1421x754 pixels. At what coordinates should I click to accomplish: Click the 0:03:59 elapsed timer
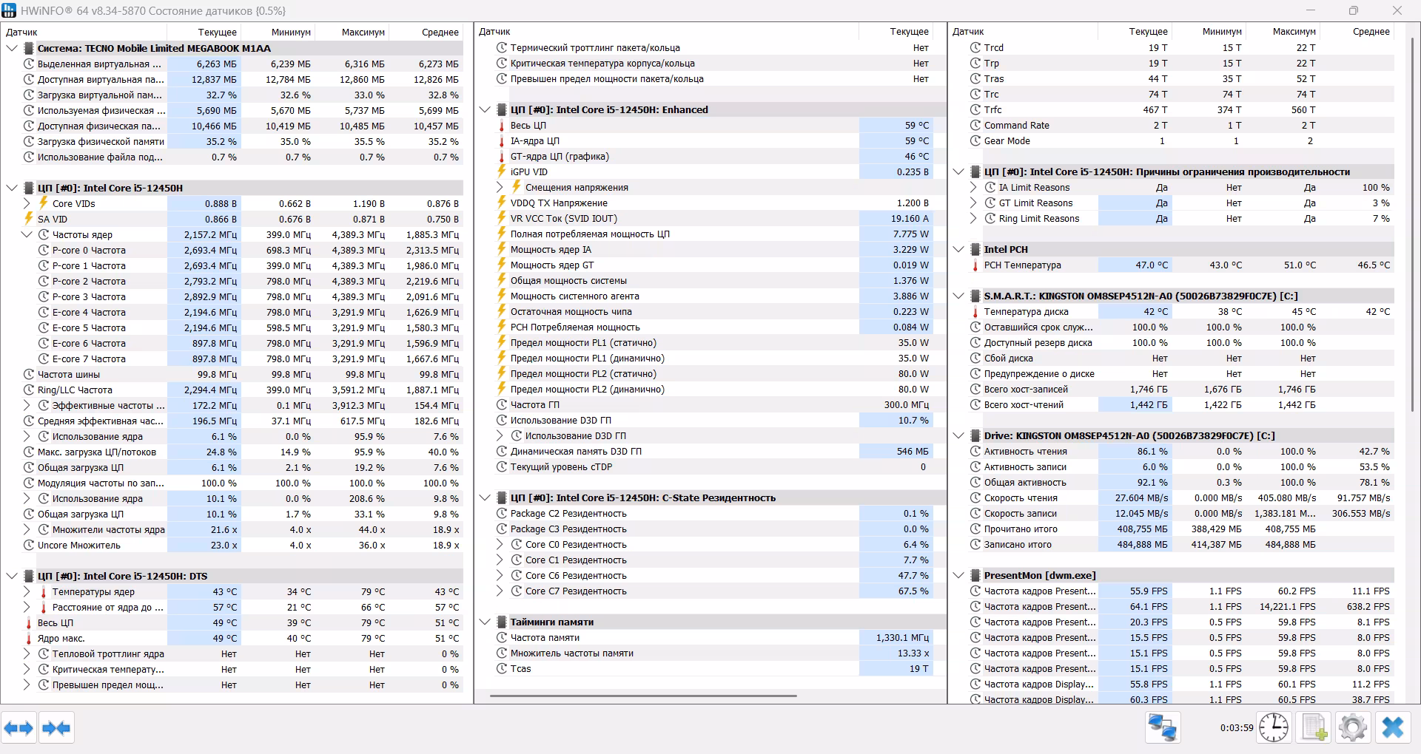pyautogui.click(x=1237, y=728)
